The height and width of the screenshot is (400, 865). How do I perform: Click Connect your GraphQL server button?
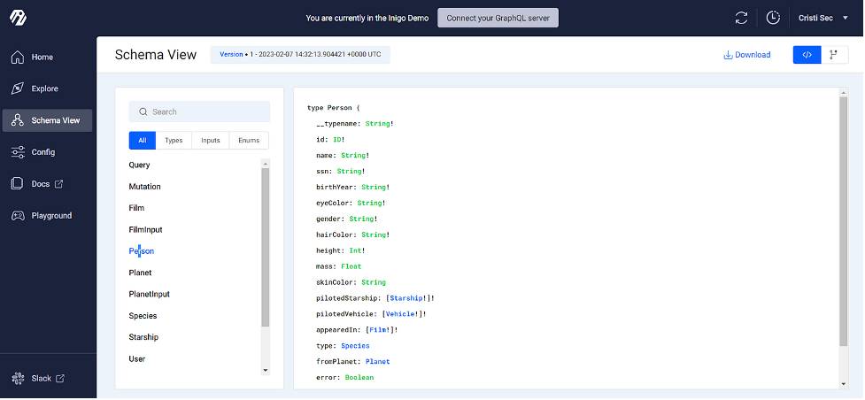click(498, 18)
